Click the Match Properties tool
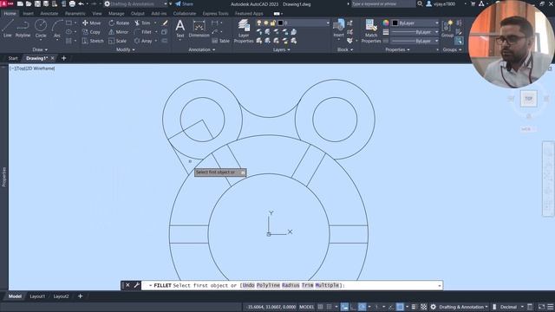Viewport: 555px width, 312px height. click(371, 31)
